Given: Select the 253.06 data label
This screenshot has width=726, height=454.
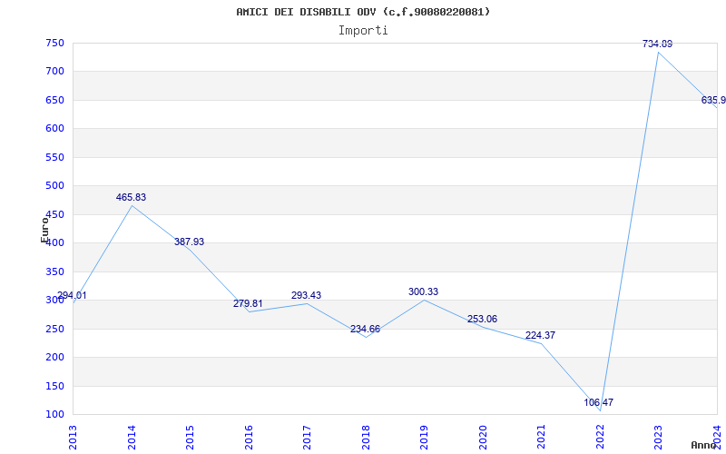Looking at the screenshot, I should coord(482,320).
